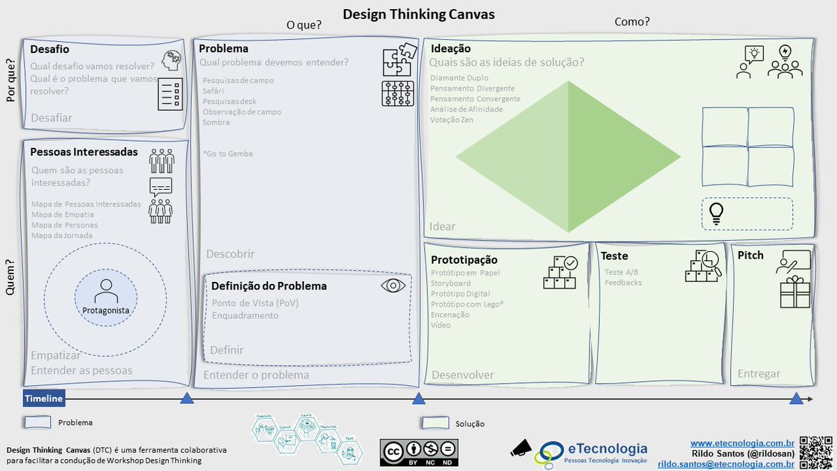This screenshot has width=837, height=471.
Task: Click the "Idear" label in Ideação
Action: (x=442, y=226)
